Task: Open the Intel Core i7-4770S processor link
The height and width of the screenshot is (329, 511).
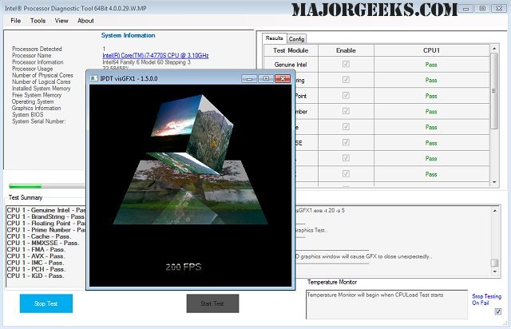Action: coord(156,55)
